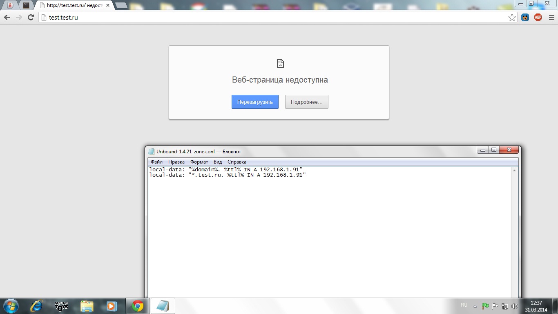
Task: Open the AdBlock Plus extension icon
Action: pos(538,18)
